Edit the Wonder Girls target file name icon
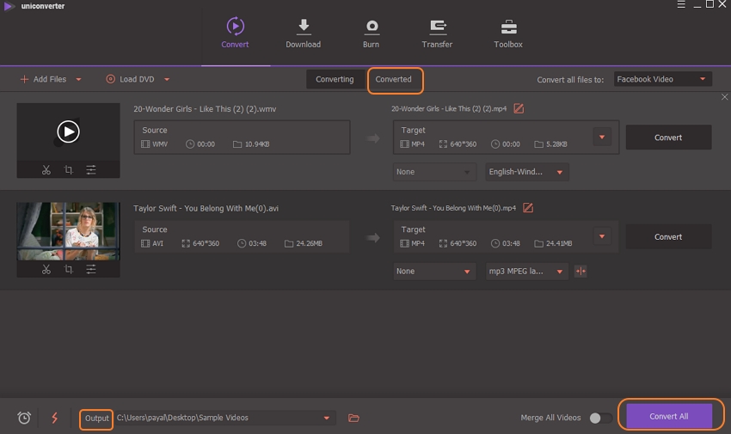This screenshot has height=434, width=731. pos(519,109)
